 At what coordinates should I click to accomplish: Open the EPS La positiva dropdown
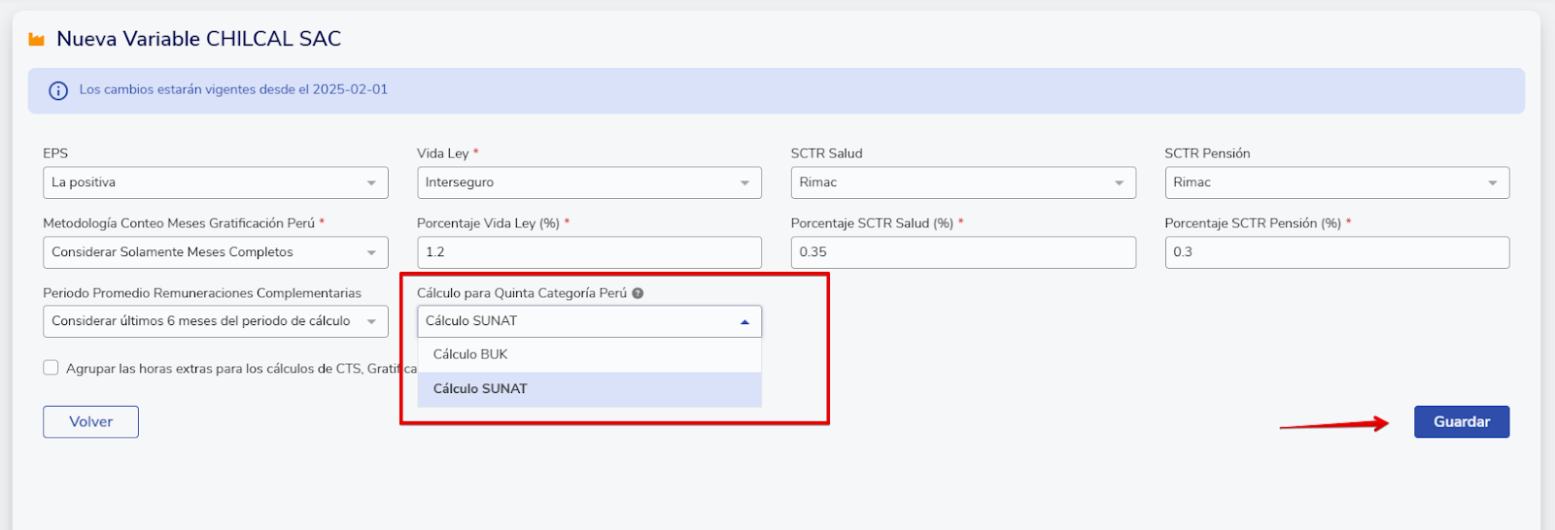(x=216, y=182)
